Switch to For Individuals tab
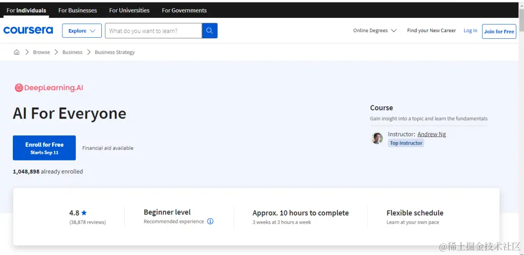 [26, 10]
